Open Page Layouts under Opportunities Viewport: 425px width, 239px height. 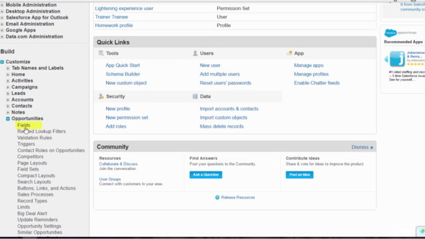[x=32, y=163]
